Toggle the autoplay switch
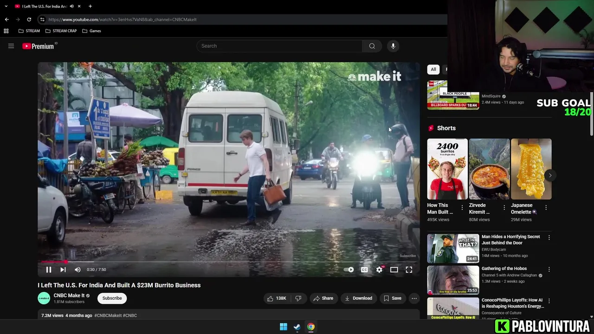The height and width of the screenshot is (334, 594). point(349,270)
